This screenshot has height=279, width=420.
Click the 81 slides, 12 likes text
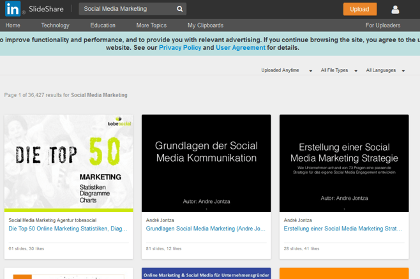tap(163, 249)
